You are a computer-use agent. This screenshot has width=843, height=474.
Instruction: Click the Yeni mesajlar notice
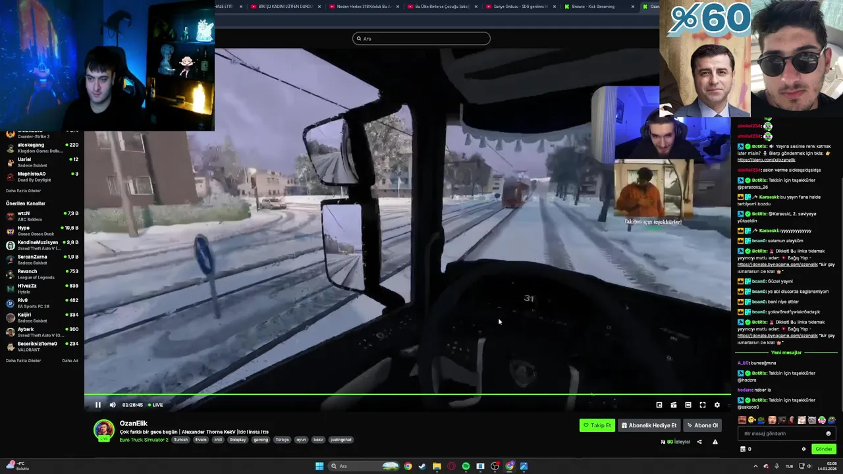786,352
